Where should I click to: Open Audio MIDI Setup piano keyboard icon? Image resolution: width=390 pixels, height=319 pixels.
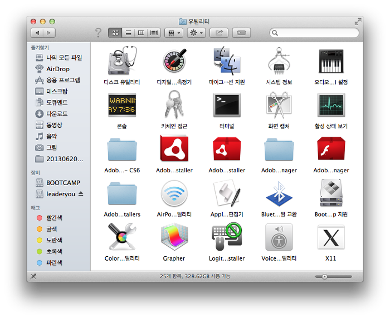pyautogui.click(x=331, y=61)
